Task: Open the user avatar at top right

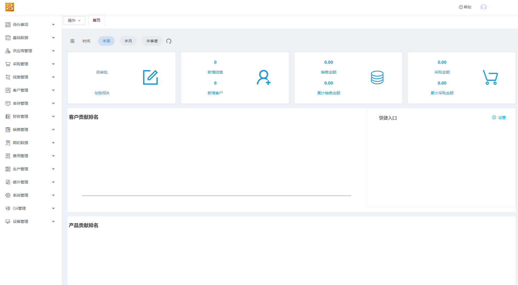Action: [484, 7]
